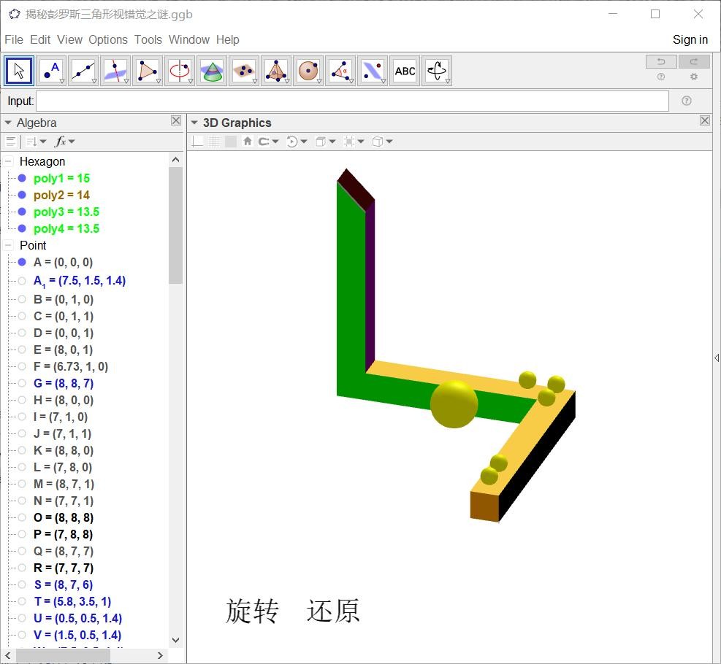Select the Move arrow tool

(19, 71)
